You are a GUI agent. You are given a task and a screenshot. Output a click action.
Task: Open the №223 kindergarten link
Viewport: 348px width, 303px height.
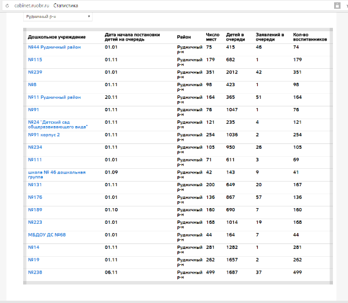click(x=35, y=222)
